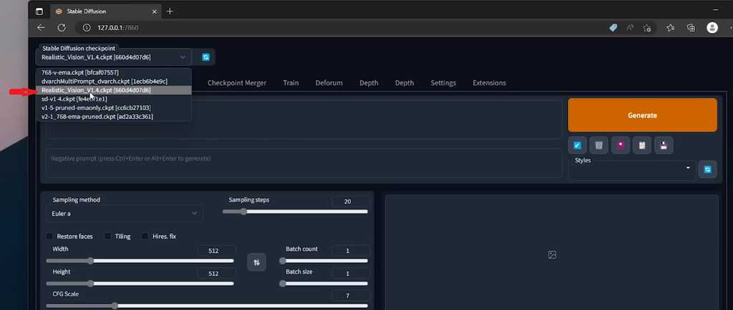Image resolution: width=733 pixels, height=310 pixels.
Task: Enable Hires. fix checkbox
Action: 145,236
